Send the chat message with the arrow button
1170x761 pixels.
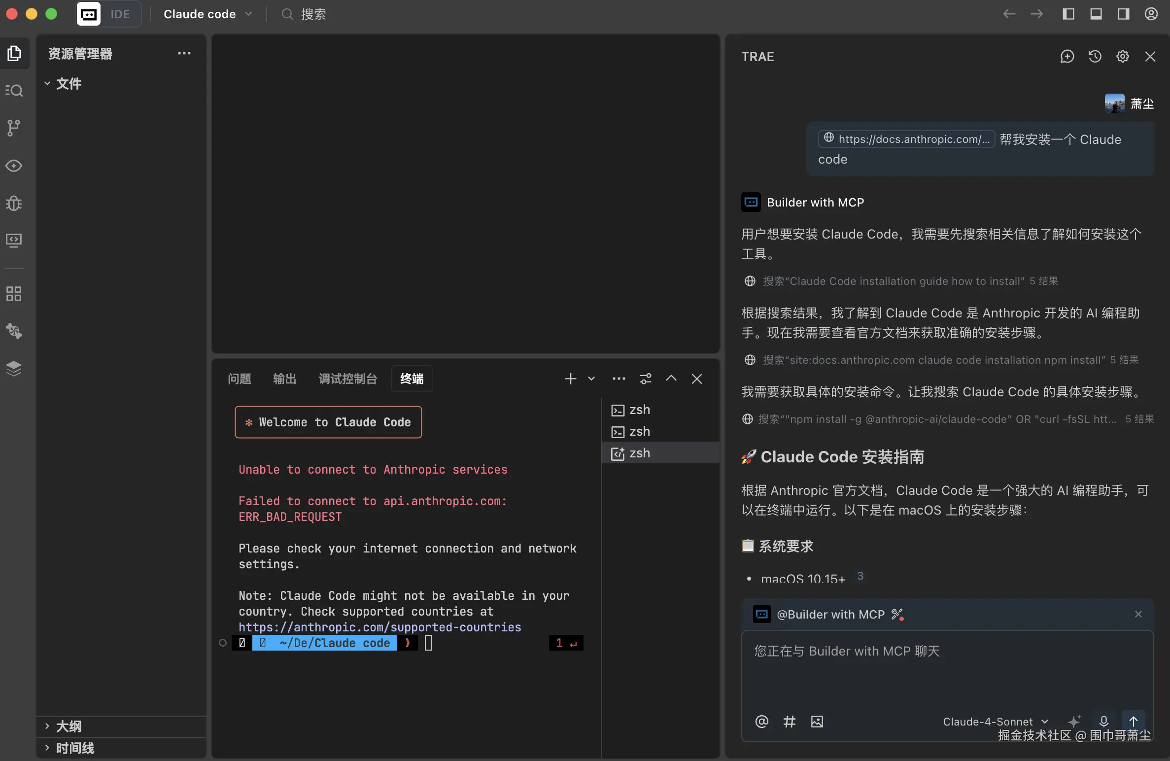[x=1134, y=721]
